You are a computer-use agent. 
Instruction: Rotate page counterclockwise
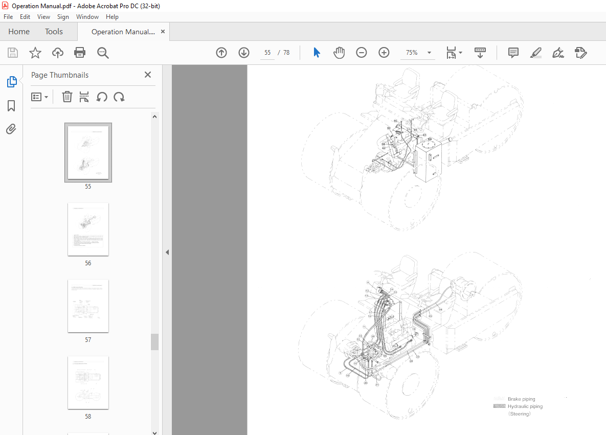tap(102, 97)
